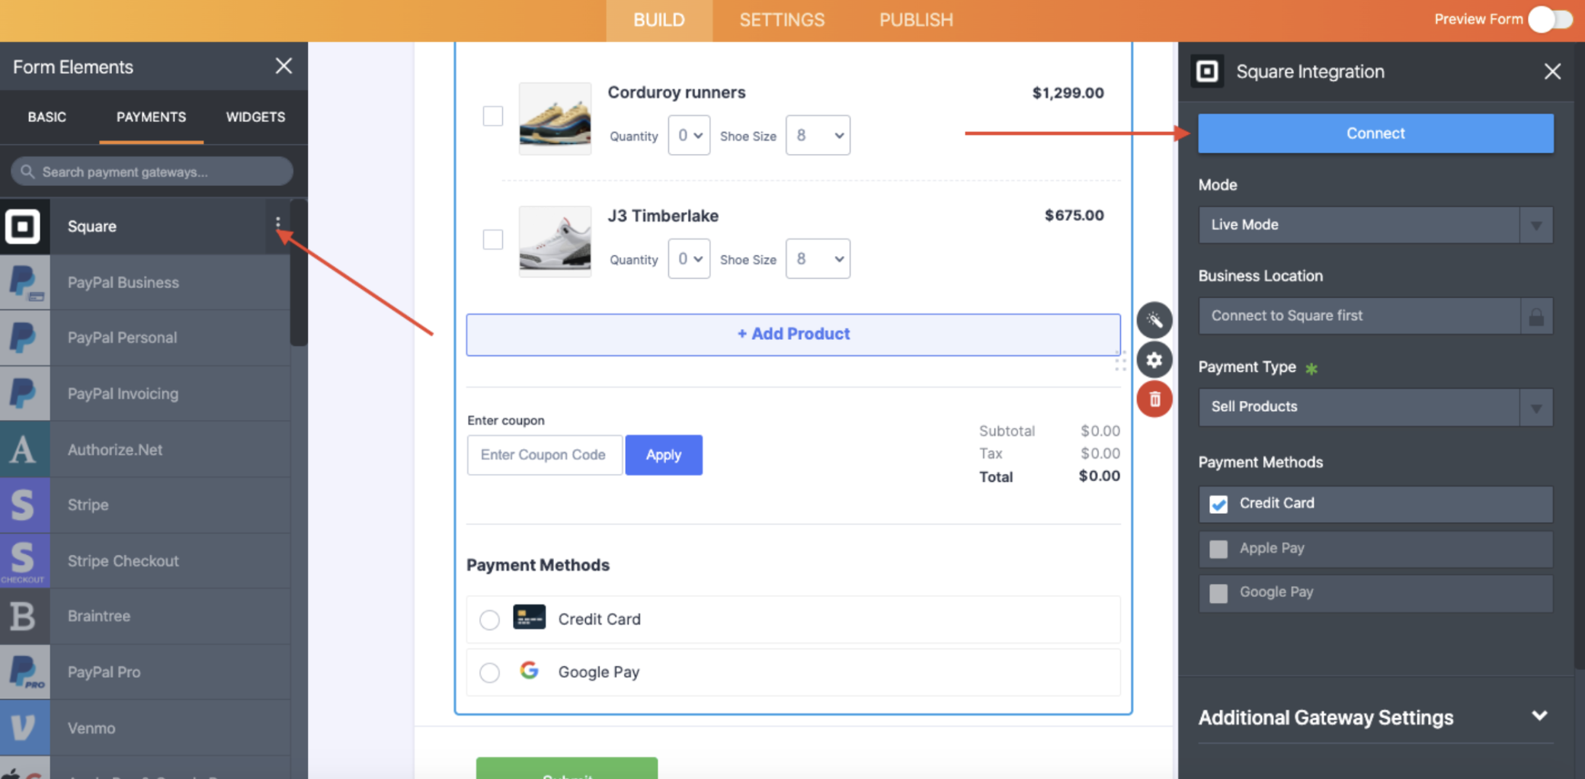Toggle the Preview Form switch
1585x779 pixels.
tap(1549, 19)
